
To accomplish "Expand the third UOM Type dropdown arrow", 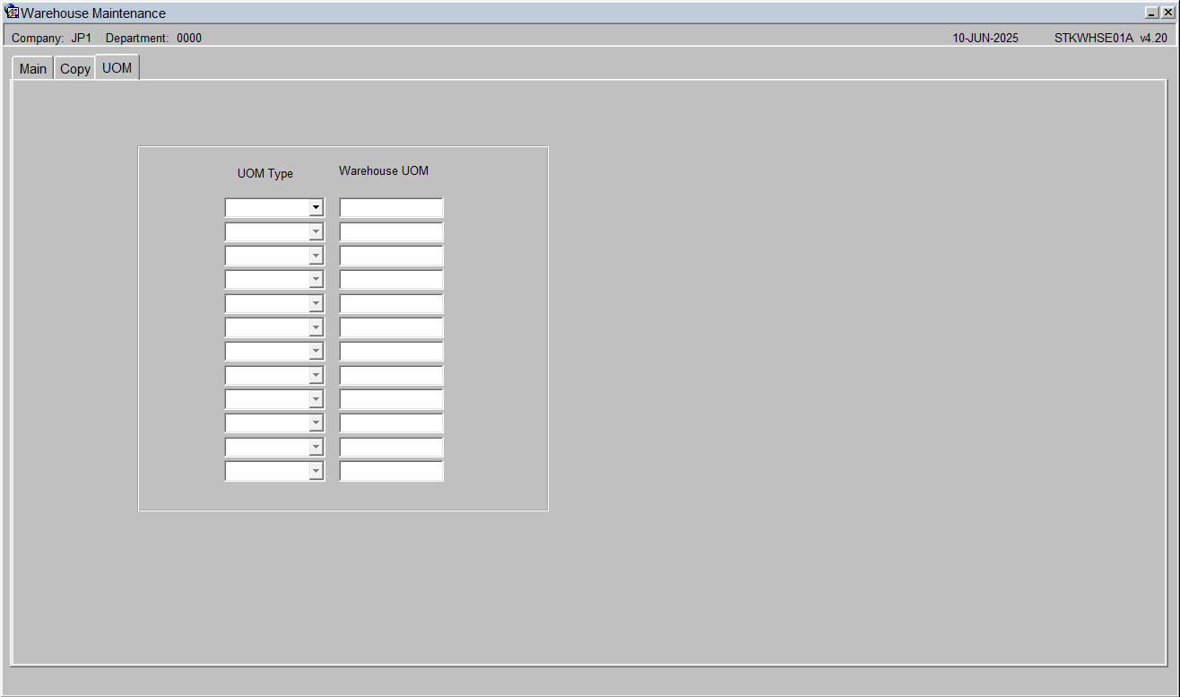I will point(316,256).
